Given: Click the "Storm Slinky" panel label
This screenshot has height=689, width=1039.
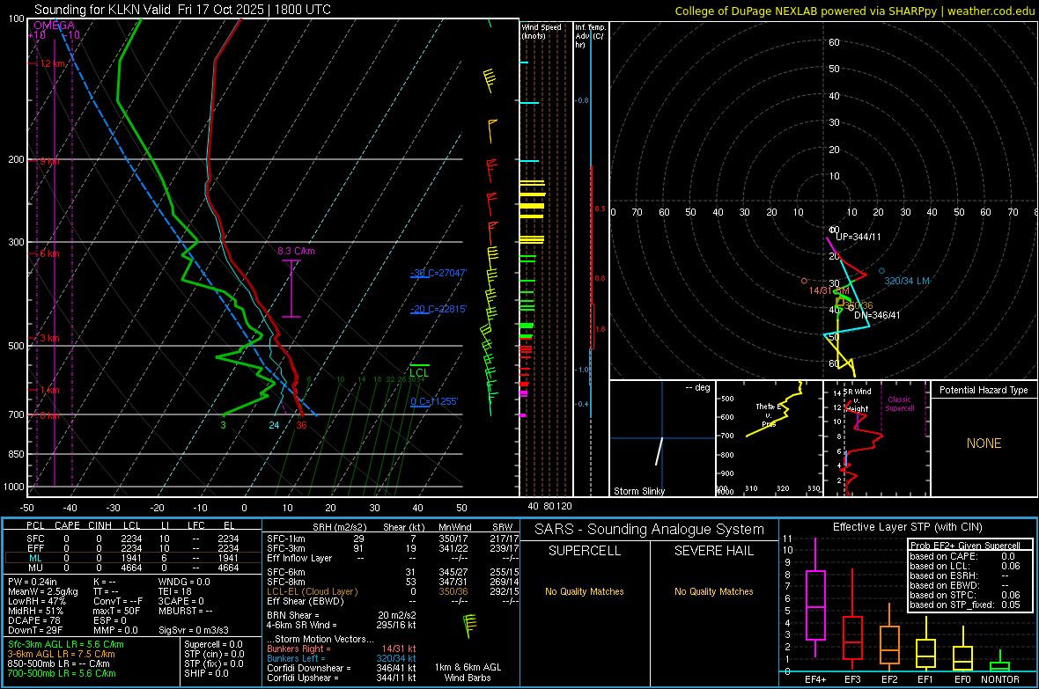Looking at the screenshot, I should click(638, 491).
